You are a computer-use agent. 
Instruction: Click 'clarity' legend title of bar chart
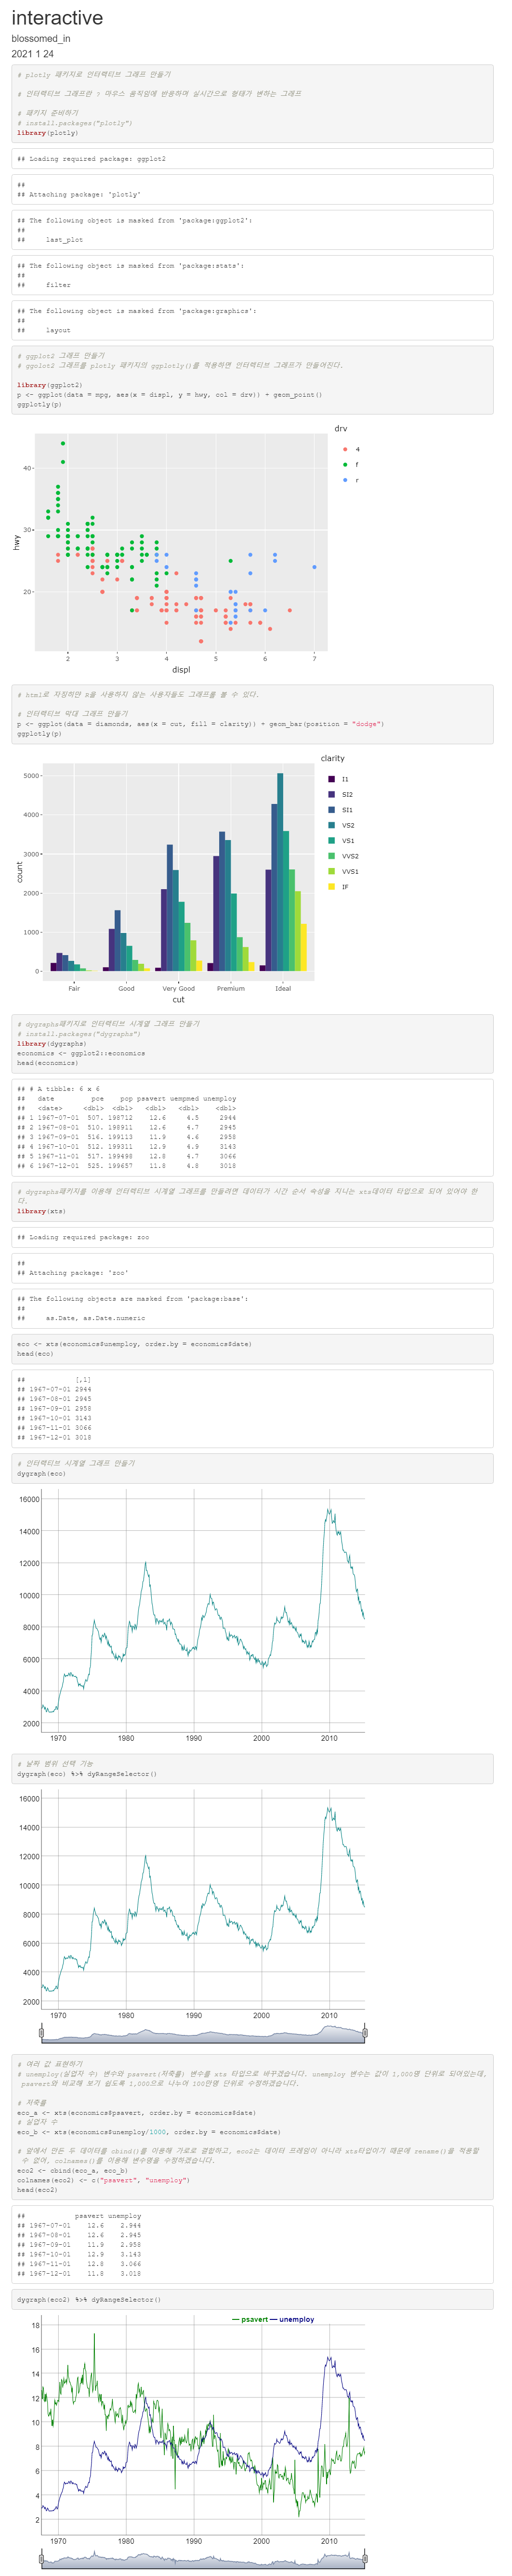pyautogui.click(x=333, y=759)
